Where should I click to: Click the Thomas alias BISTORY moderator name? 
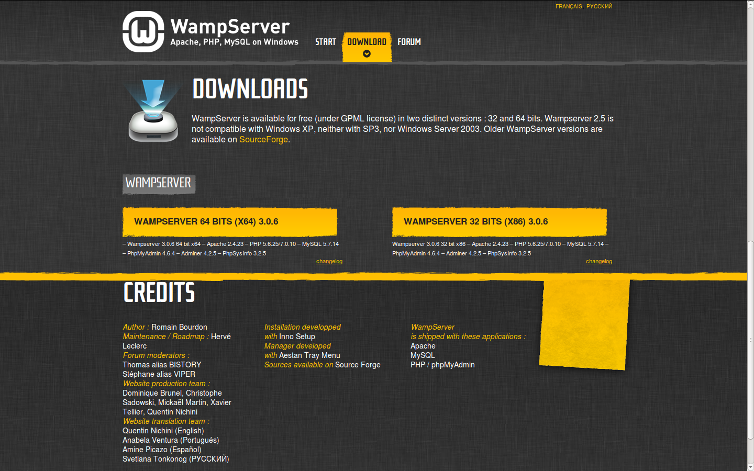click(x=162, y=365)
